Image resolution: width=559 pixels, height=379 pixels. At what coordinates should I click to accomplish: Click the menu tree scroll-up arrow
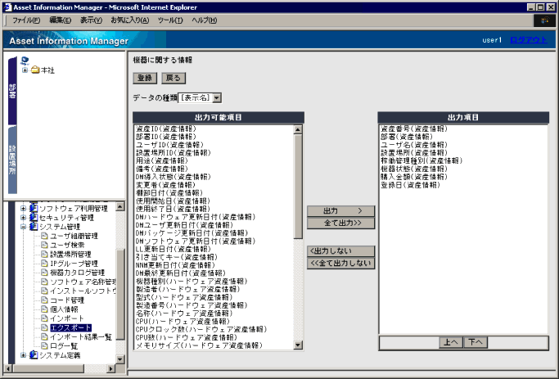pyautogui.click(x=120, y=206)
